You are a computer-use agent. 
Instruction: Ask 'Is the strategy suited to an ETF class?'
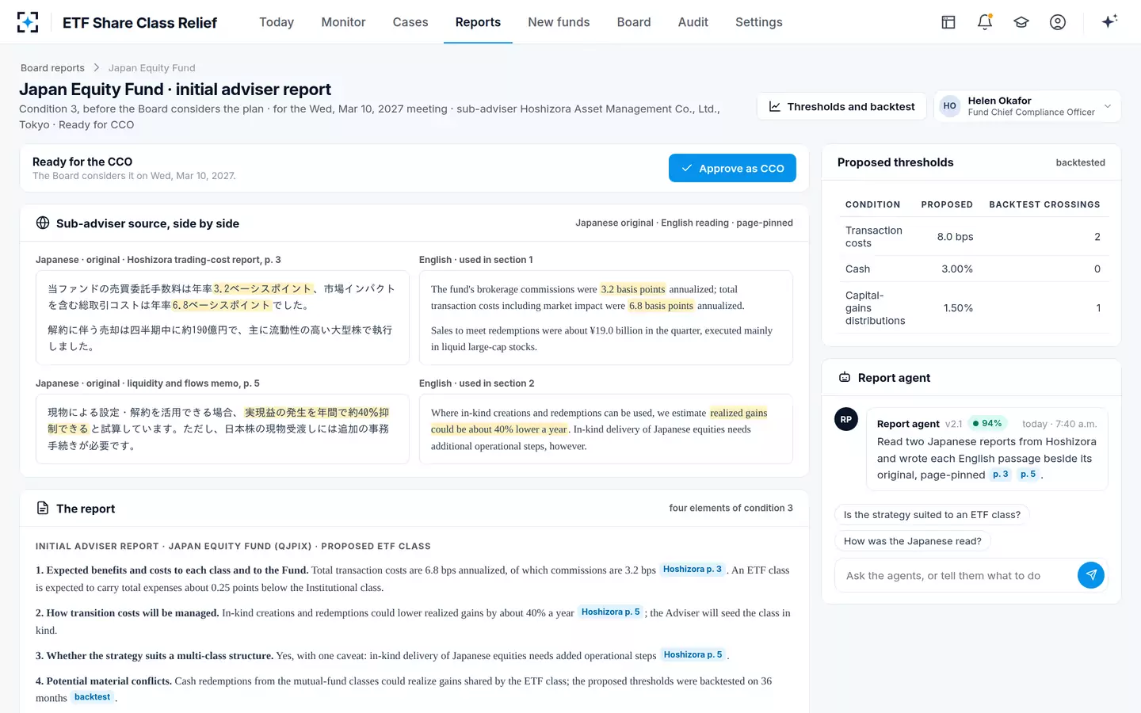(x=932, y=514)
